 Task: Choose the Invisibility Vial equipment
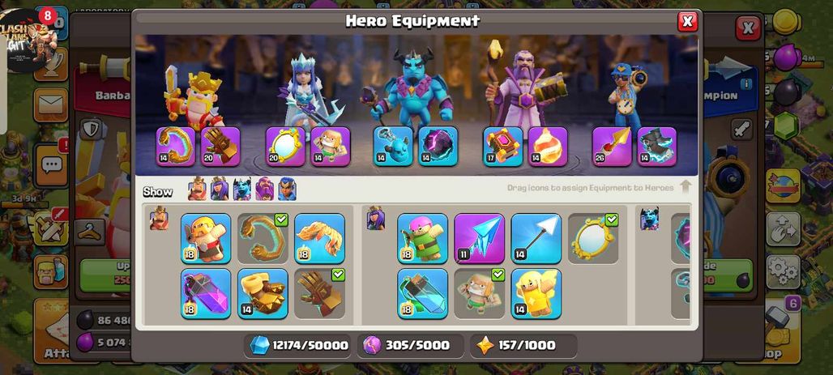tap(422, 293)
